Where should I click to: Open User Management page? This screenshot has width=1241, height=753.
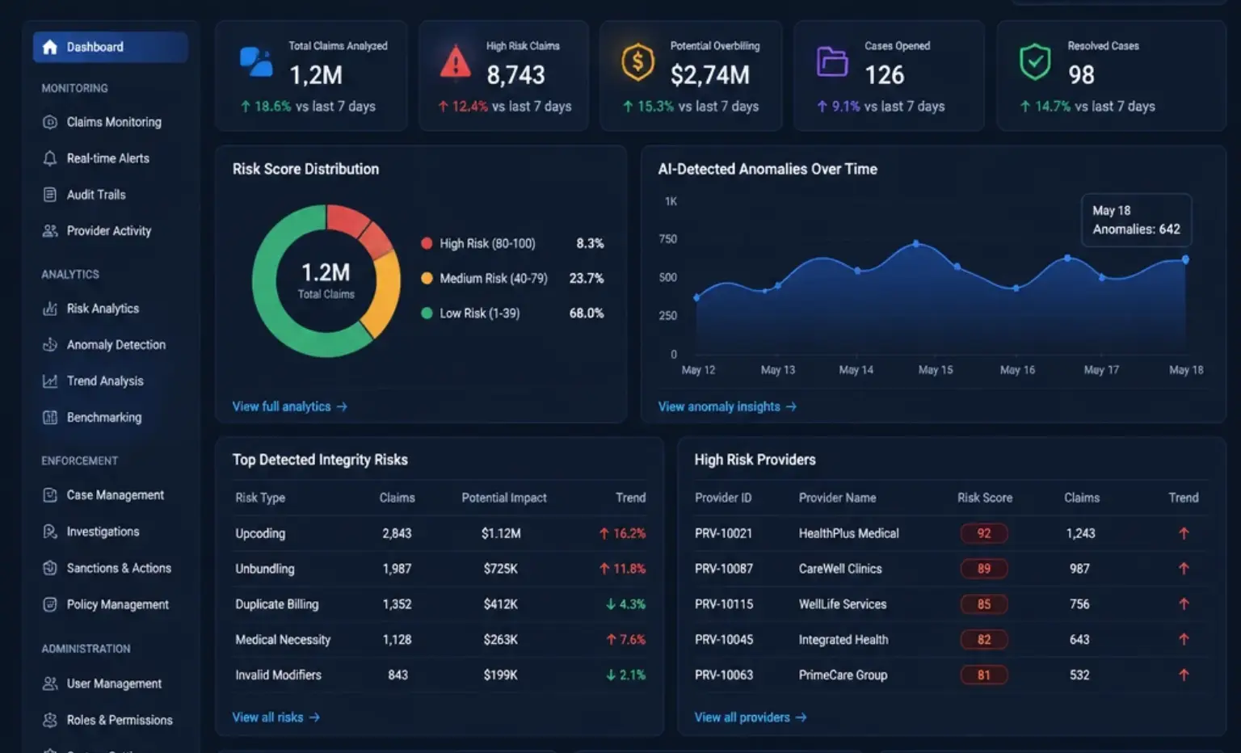pyautogui.click(x=114, y=684)
